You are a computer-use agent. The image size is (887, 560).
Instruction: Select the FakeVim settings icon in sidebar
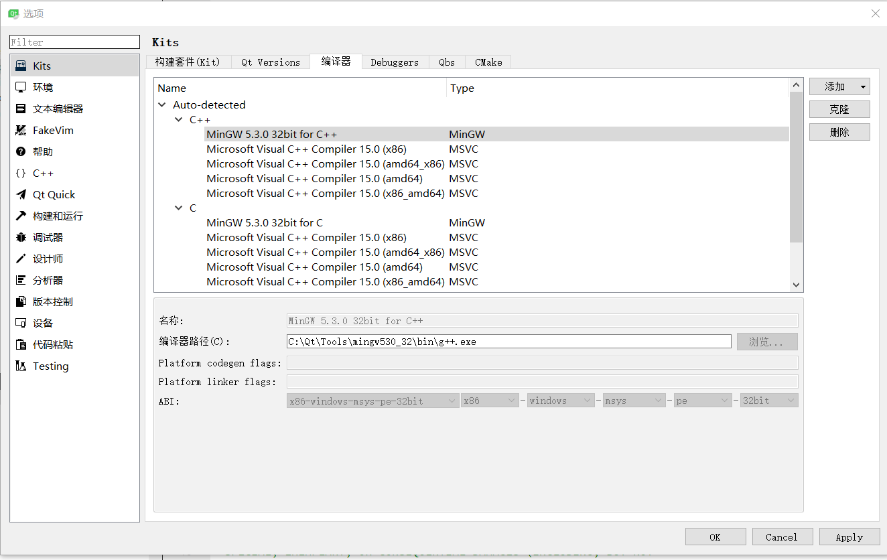tap(20, 130)
